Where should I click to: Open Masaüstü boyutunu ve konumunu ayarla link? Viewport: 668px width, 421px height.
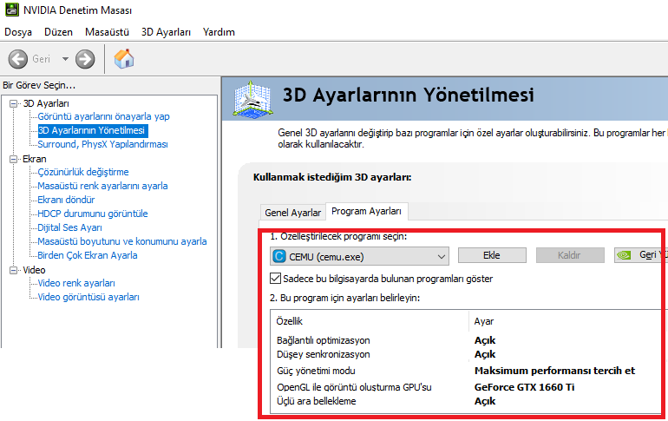click(x=122, y=241)
